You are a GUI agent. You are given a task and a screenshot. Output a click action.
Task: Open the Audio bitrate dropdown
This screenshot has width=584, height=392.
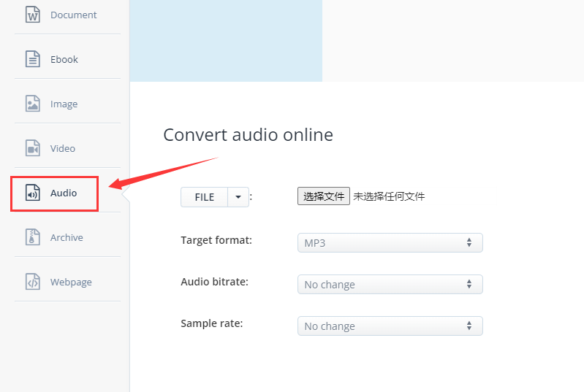[x=390, y=285]
